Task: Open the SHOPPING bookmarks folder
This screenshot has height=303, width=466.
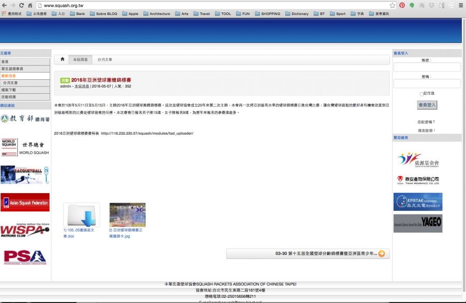Action: 268,13
